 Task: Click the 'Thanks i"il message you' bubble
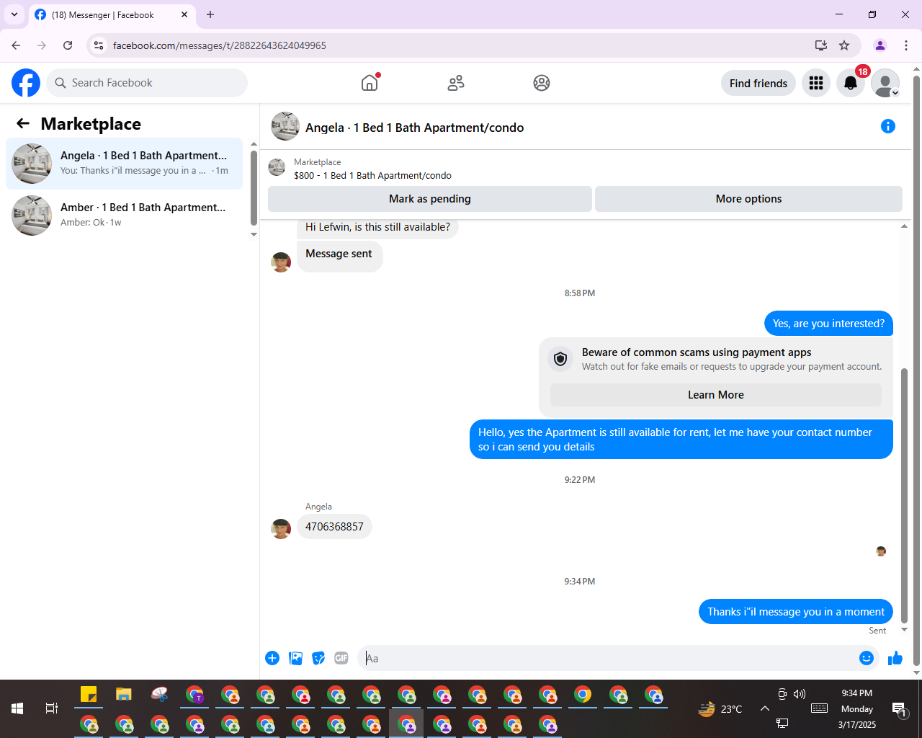pyautogui.click(x=796, y=612)
